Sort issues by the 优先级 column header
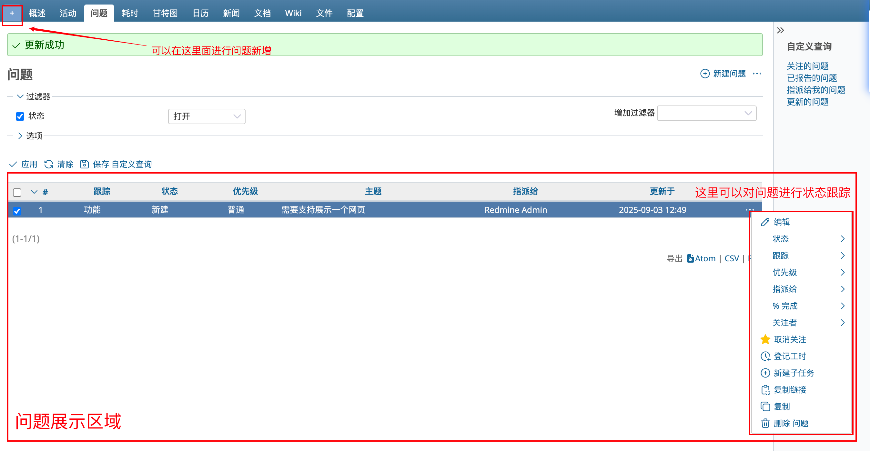Screen dimensions: 870x451 coord(246,191)
